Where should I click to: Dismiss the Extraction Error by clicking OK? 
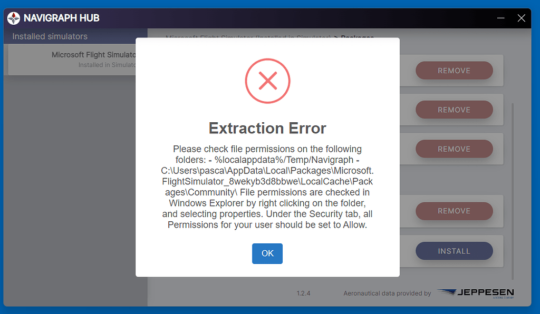coord(267,253)
